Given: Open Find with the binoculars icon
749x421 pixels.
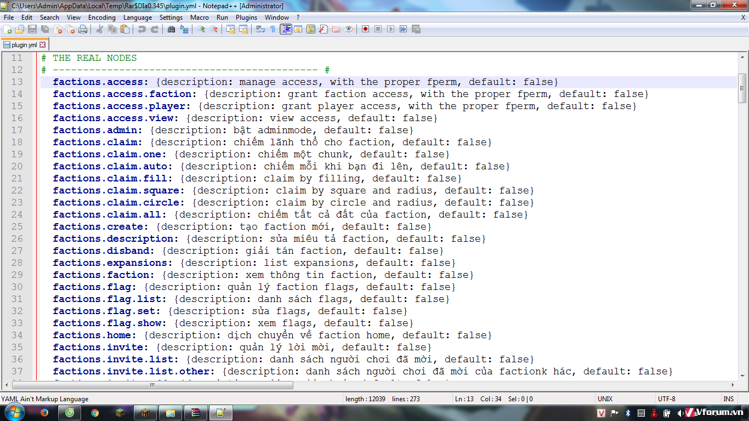Looking at the screenshot, I should click(x=172, y=29).
